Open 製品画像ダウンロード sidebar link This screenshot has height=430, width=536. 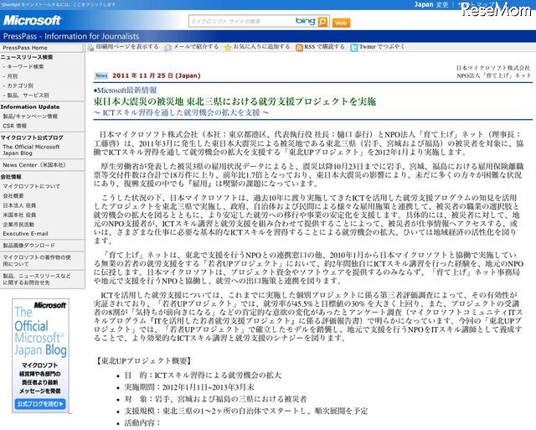28,246
